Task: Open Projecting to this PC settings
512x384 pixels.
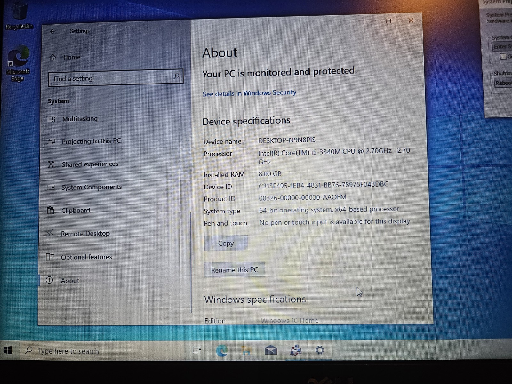Action: point(92,141)
